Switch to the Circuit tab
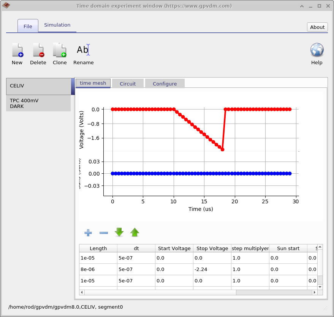 [x=128, y=83]
